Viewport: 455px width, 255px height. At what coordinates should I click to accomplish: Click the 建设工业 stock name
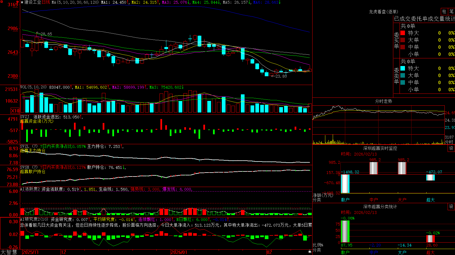(33, 2)
